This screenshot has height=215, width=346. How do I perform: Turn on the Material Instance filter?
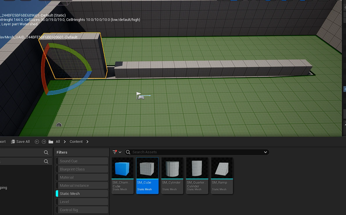pos(82,185)
